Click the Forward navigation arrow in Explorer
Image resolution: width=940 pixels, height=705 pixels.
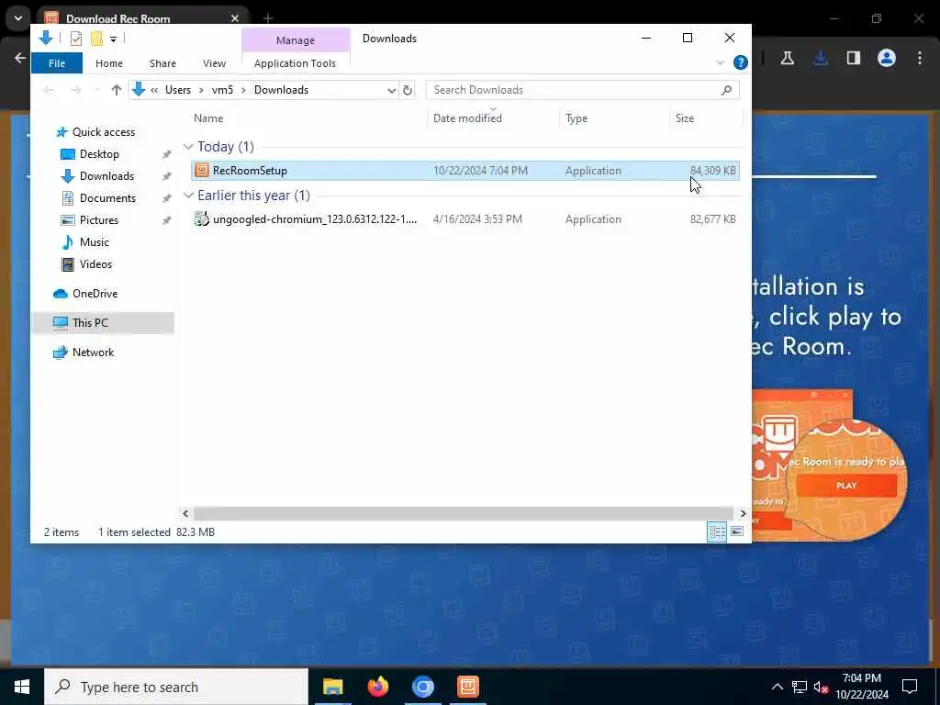(x=75, y=90)
